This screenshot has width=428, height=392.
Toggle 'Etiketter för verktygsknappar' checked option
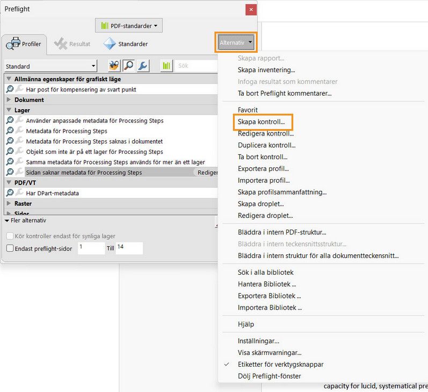click(281, 365)
